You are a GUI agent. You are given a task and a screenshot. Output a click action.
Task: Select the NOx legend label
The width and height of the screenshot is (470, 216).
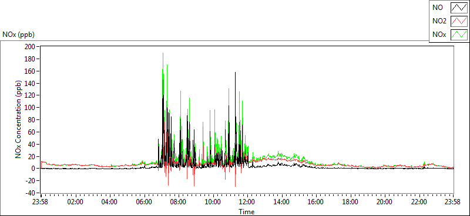click(439, 35)
